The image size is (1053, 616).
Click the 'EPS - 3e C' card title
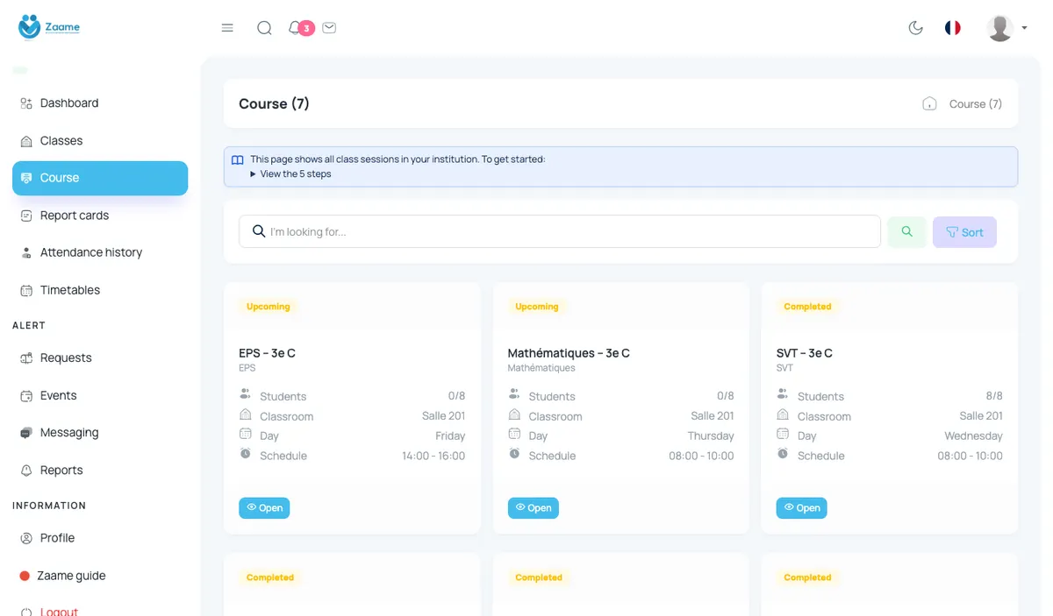tap(267, 353)
